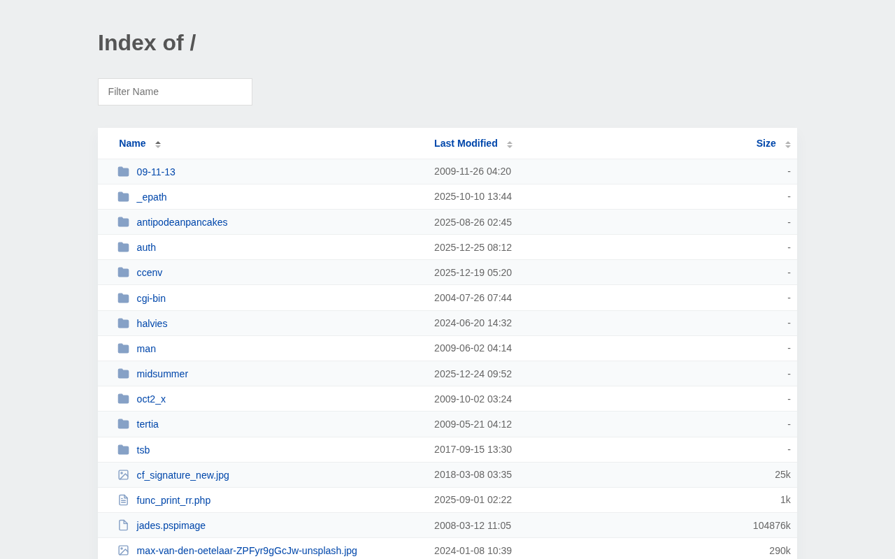This screenshot has height=559, width=895.
Task: Click the folder icon beside halvies
Action: pyautogui.click(x=123, y=324)
